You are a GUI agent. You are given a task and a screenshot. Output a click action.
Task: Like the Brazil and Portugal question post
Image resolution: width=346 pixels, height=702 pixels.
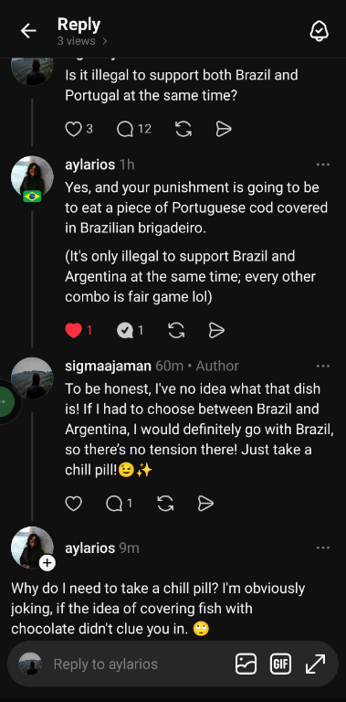(x=73, y=130)
